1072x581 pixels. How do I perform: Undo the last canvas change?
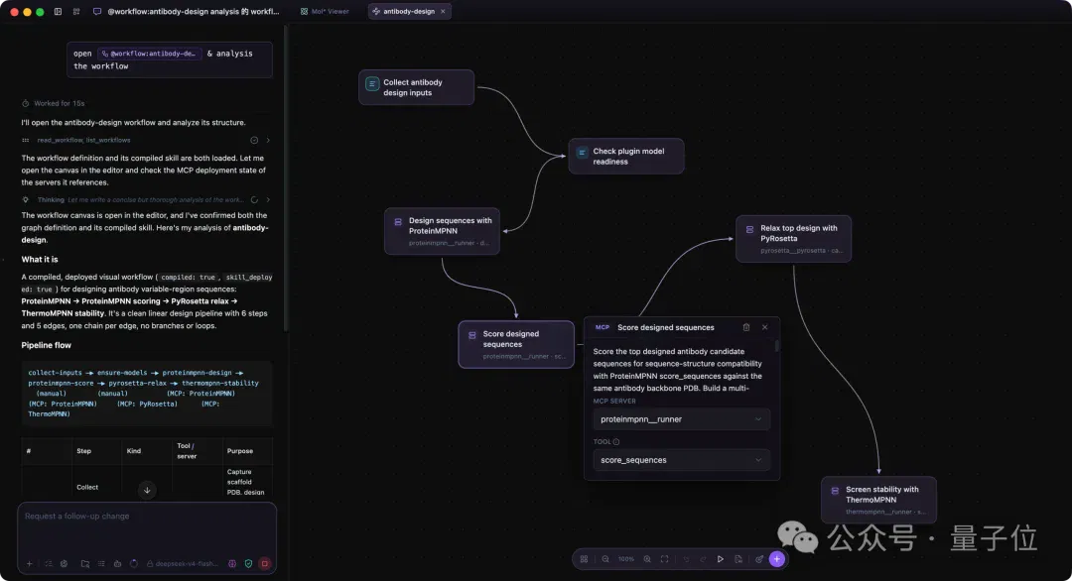pyautogui.click(x=687, y=559)
